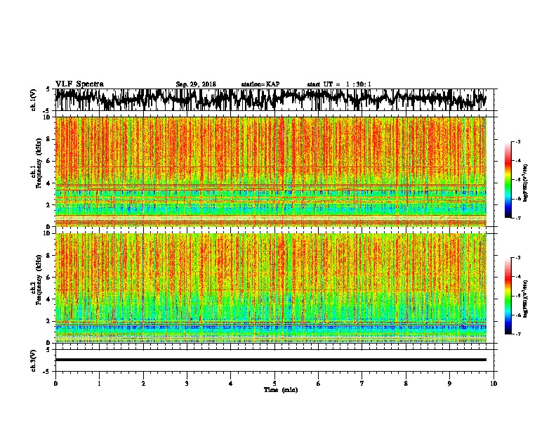Click the ch.2 spectrogram plot area
The image size is (556, 430).
click(x=270, y=288)
